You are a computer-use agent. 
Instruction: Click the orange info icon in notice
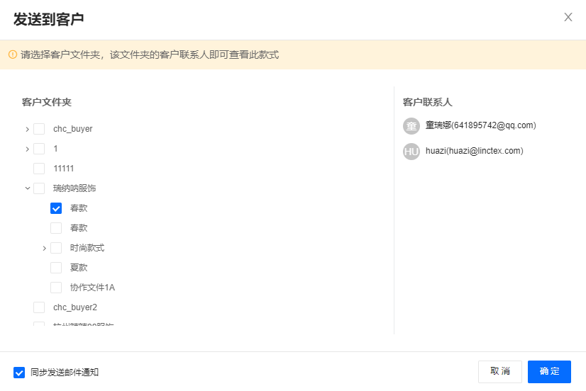12,55
